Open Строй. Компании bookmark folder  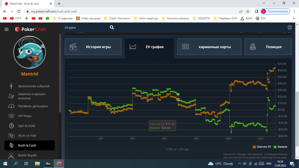coord(117,18)
